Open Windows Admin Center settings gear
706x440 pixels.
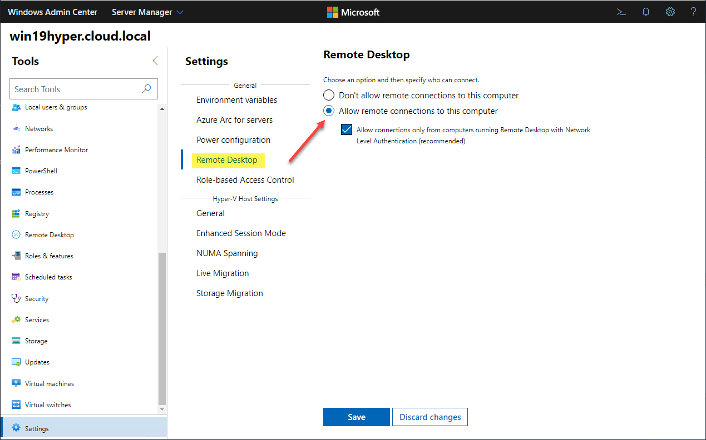point(670,11)
